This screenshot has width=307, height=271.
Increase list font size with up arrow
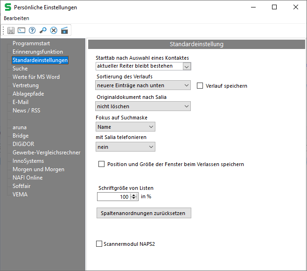click(x=135, y=195)
